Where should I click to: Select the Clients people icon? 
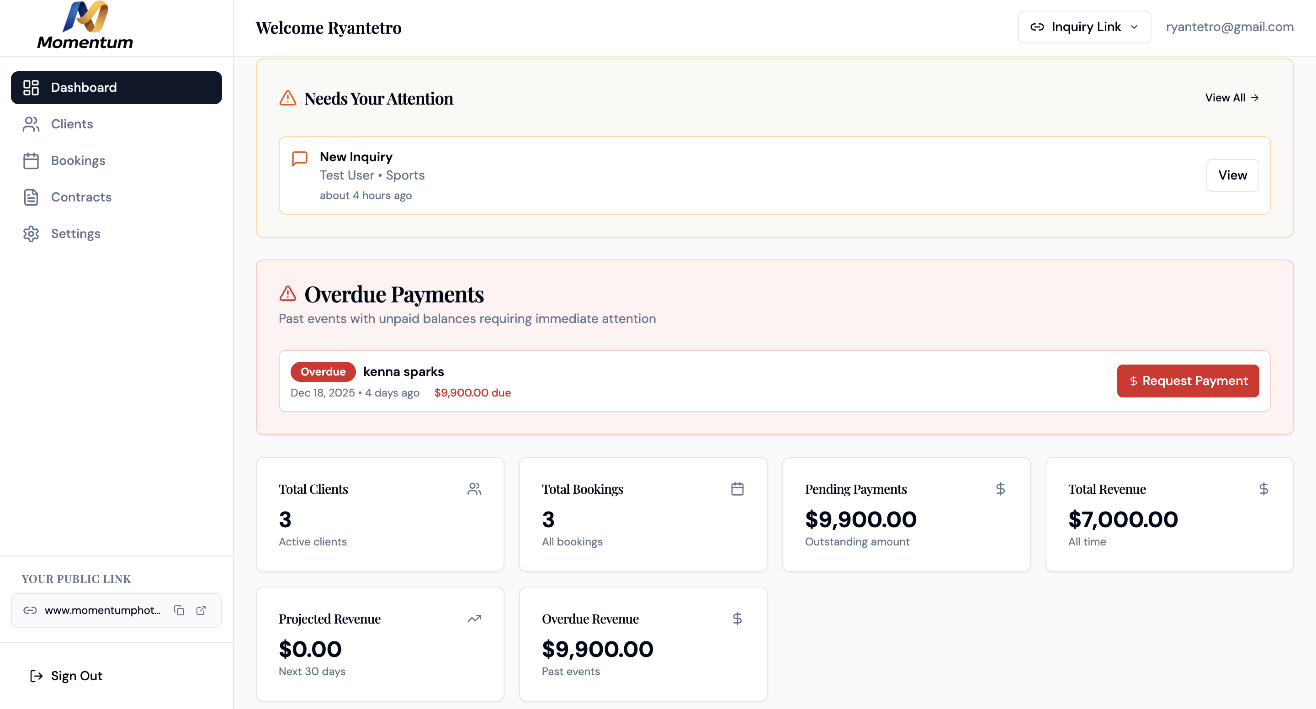click(x=31, y=124)
